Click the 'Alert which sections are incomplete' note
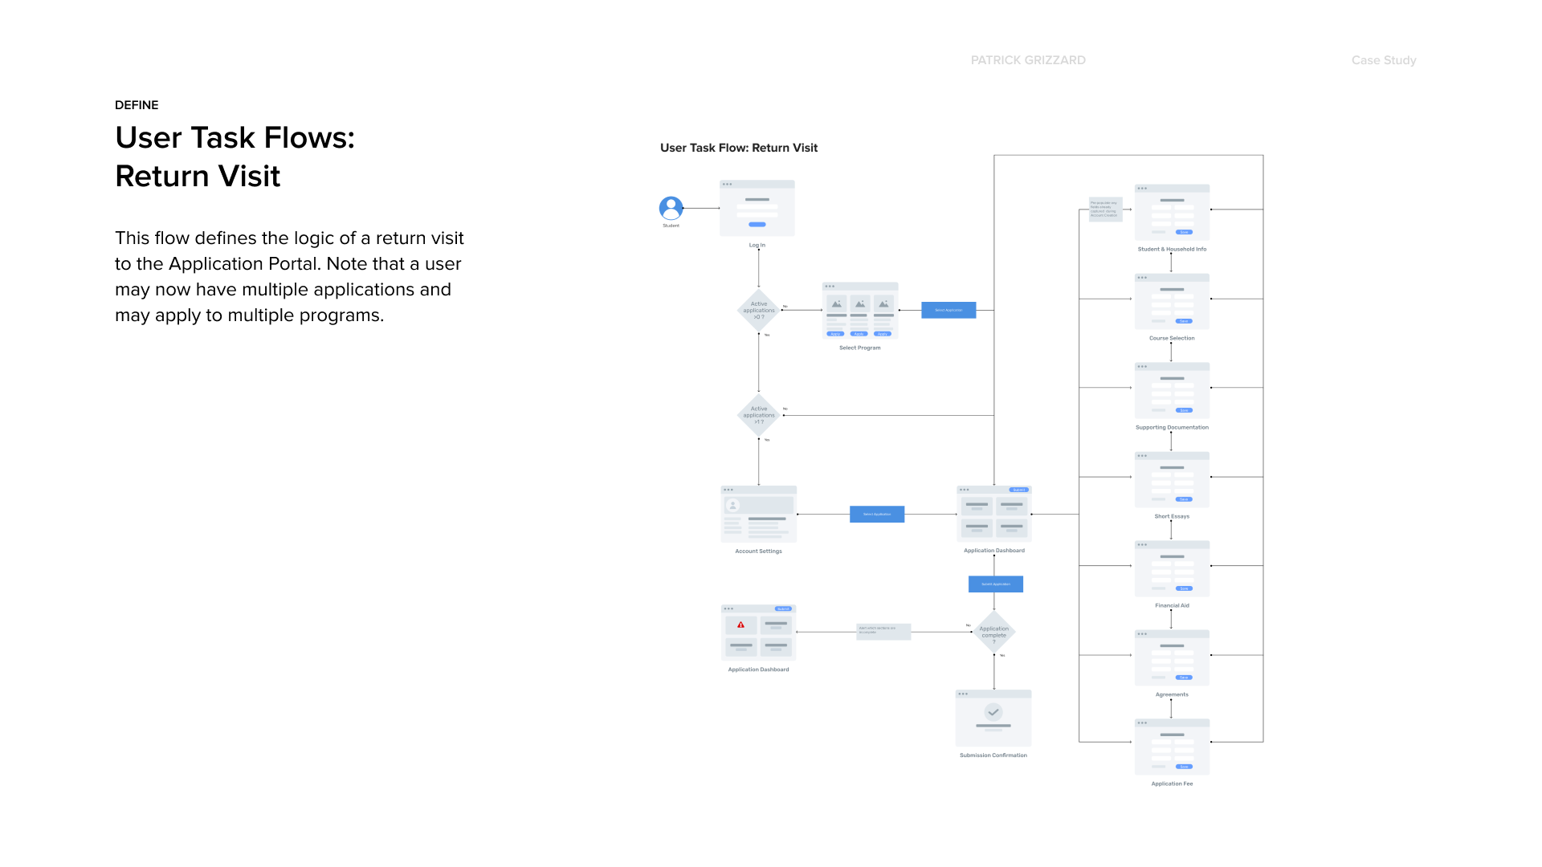 883,631
